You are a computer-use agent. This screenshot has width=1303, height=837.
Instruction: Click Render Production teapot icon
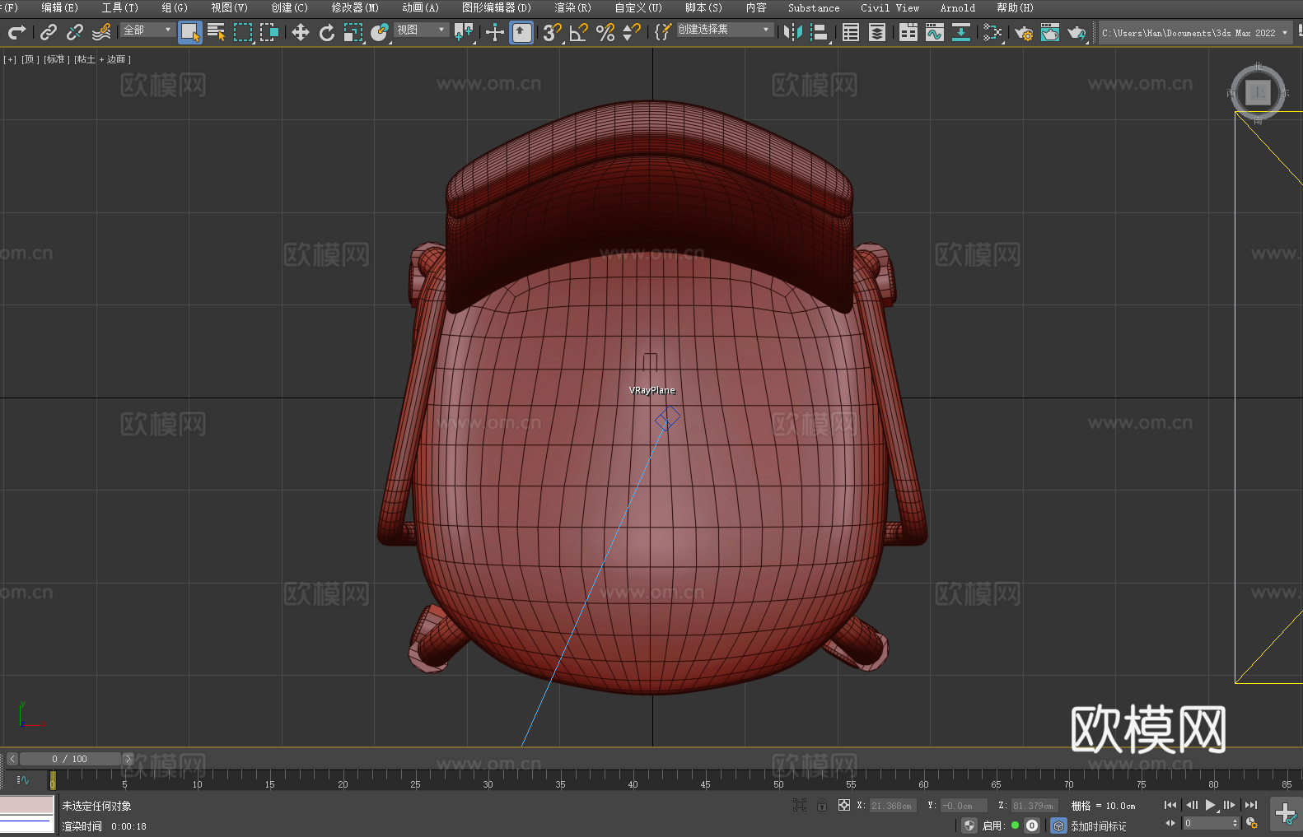pos(1076,32)
